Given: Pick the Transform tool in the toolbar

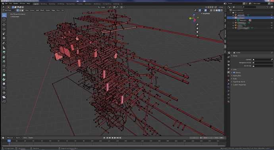Looking at the screenshot, I should 4,38.
